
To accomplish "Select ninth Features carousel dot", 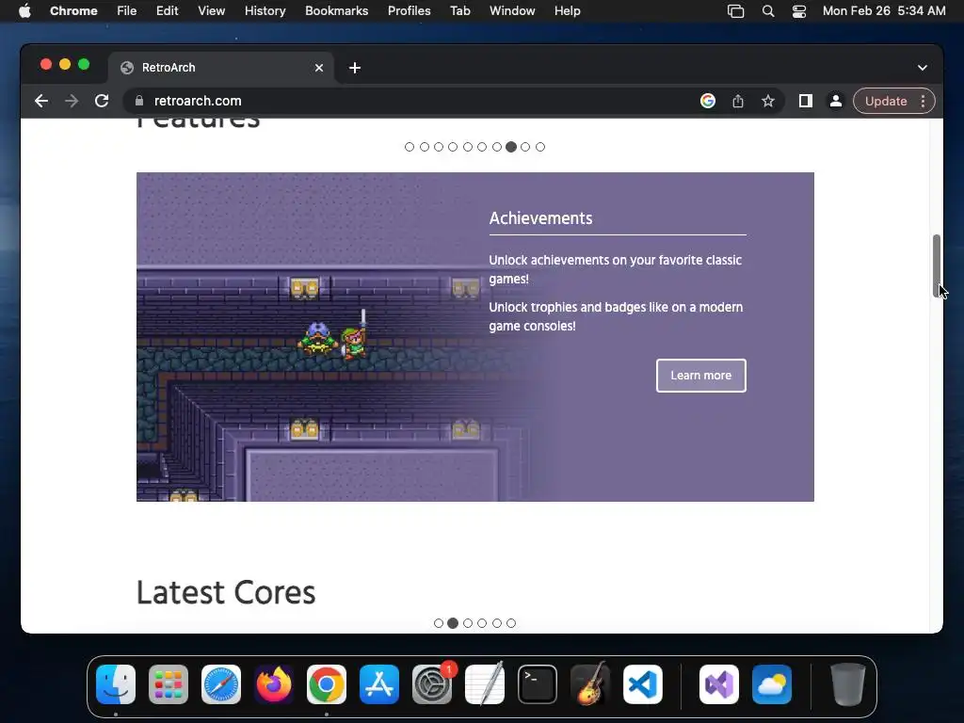I will click(525, 147).
